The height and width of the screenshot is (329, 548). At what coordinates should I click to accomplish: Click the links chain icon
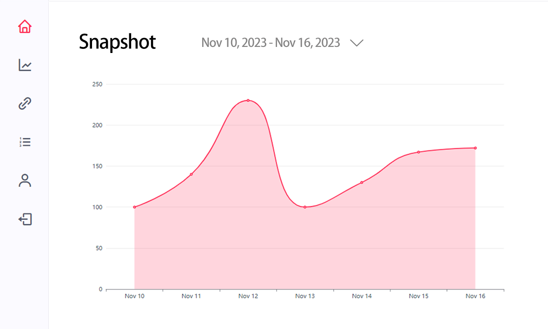tap(25, 104)
